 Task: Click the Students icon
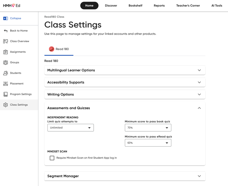click(6, 73)
